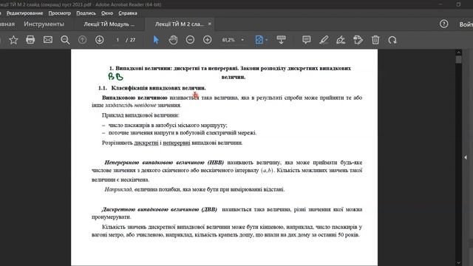Image resolution: width=473 pixels, height=266 pixels.
Task: Click the Войти sign-in button
Action: (x=466, y=24)
